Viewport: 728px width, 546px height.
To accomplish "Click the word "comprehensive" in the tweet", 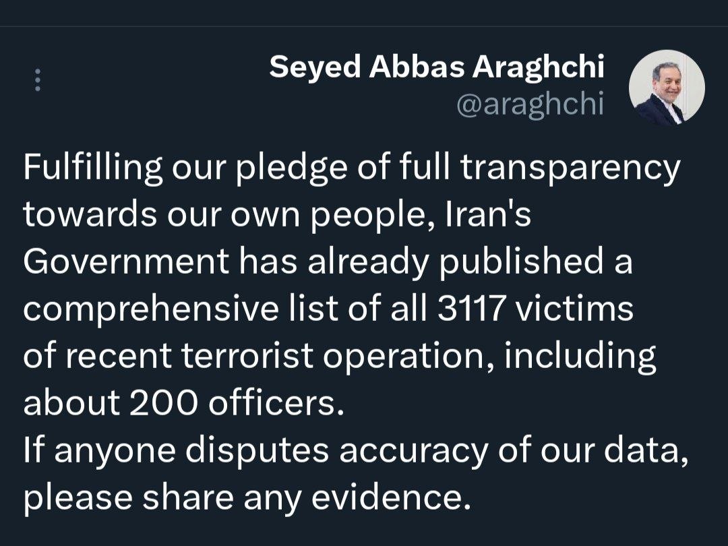I will pyautogui.click(x=150, y=309).
